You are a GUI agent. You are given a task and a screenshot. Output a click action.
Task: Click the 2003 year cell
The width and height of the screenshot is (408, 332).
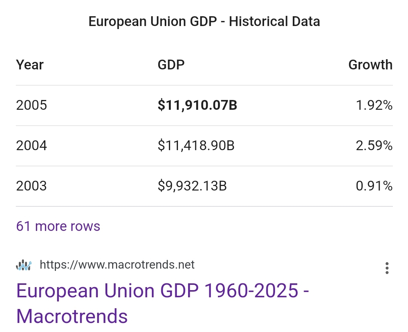(x=32, y=186)
